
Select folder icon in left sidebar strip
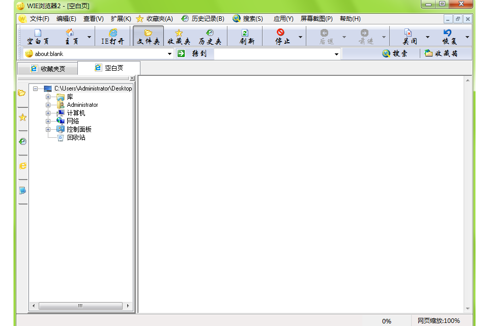[22, 93]
